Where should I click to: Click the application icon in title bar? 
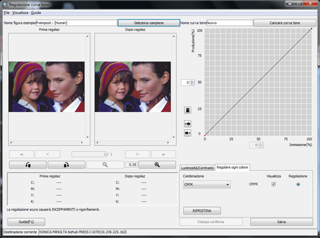coord(5,4)
